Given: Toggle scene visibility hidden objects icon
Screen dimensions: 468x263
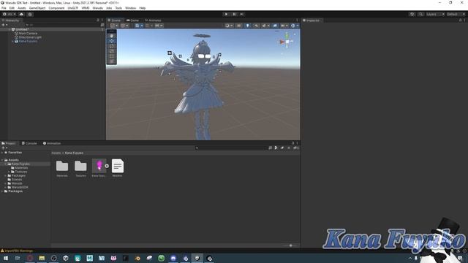Looking at the screenshot, I should 275,26.
